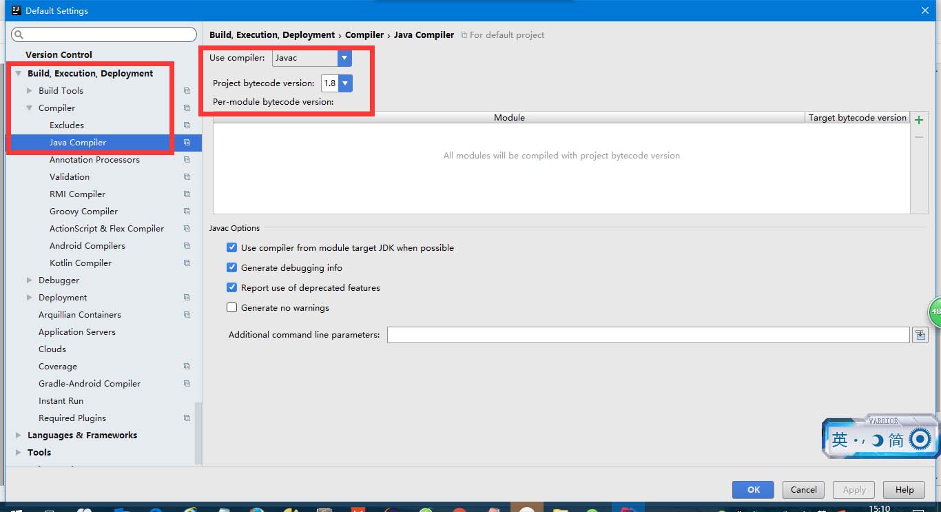This screenshot has height=512, width=941.
Task: Open the Validation settings page
Action: coord(70,177)
